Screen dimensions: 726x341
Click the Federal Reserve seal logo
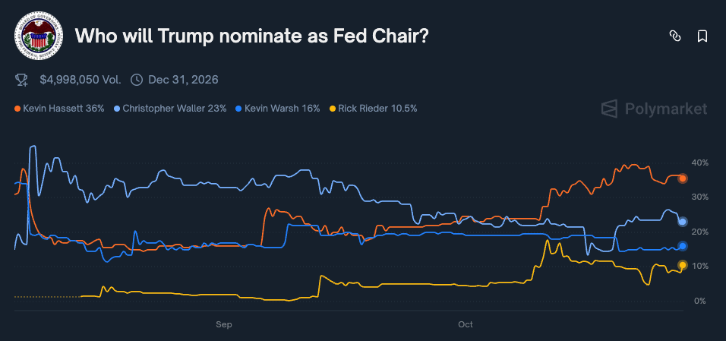[x=39, y=36]
